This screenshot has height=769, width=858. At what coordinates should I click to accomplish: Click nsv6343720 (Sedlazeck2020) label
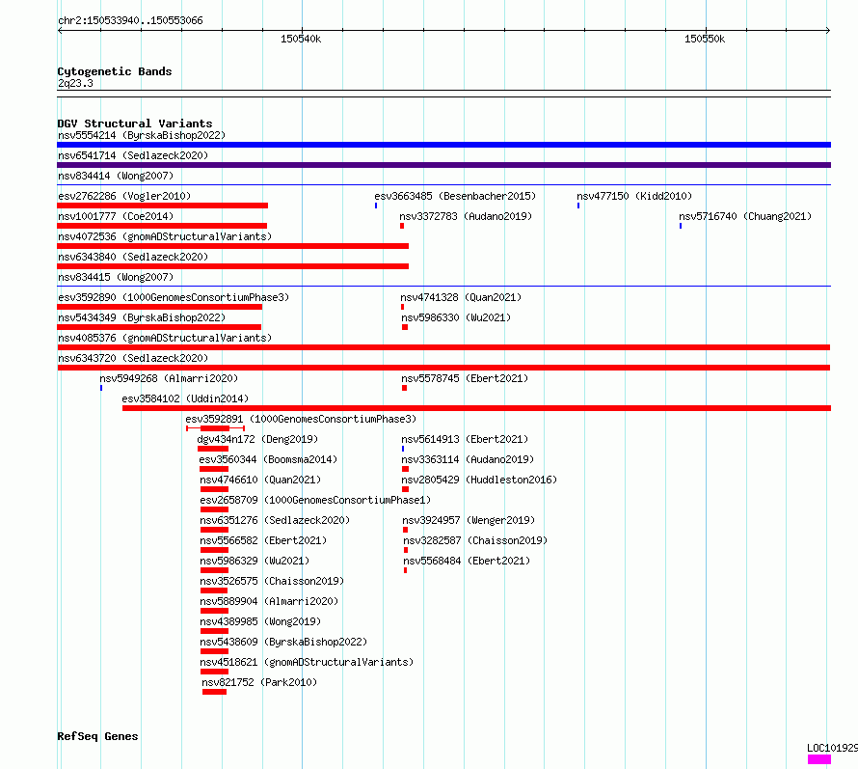[x=133, y=358]
